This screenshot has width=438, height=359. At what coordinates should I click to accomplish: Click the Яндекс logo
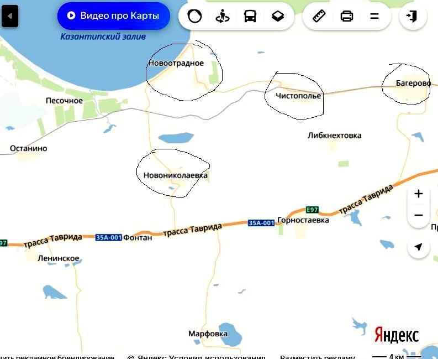pos(397,334)
